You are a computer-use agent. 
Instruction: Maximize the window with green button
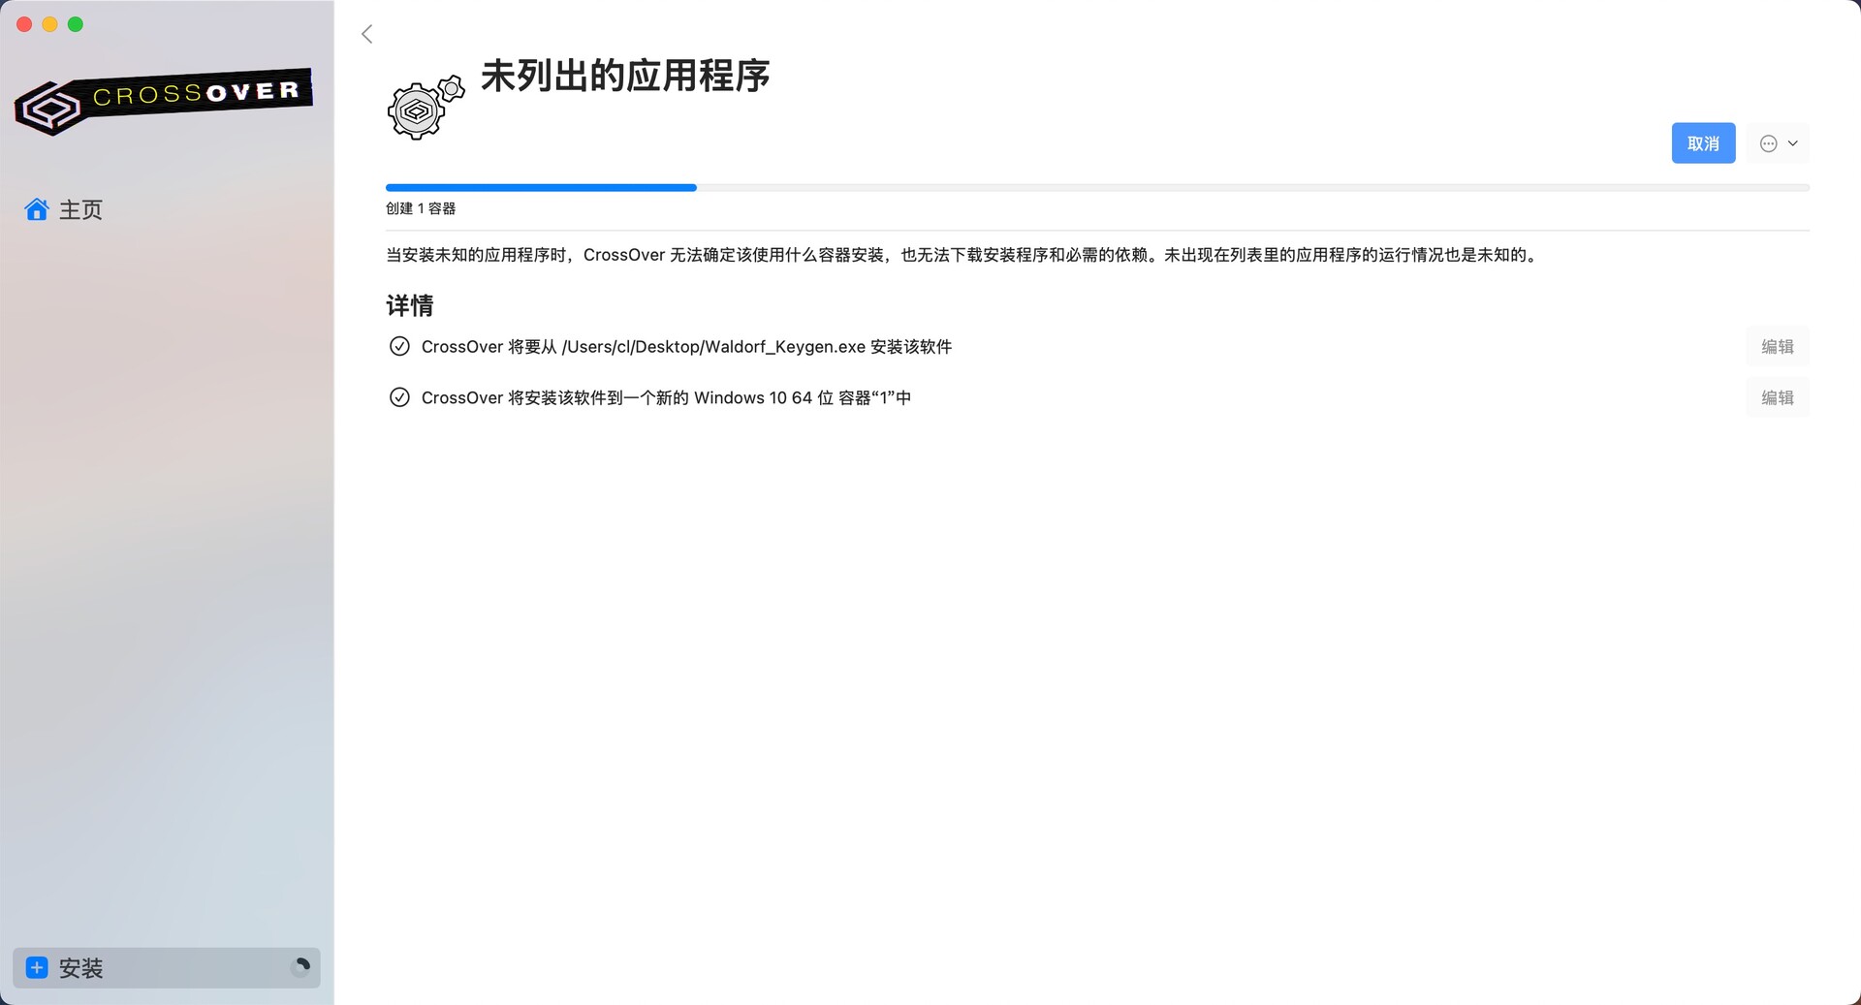tap(76, 24)
